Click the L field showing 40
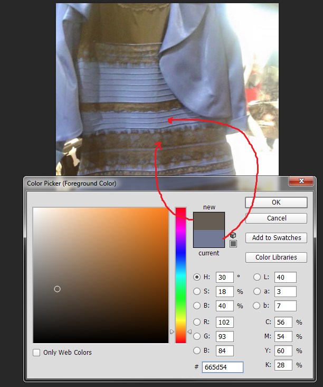Image resolution: width=323 pixels, height=387 pixels. click(x=286, y=277)
